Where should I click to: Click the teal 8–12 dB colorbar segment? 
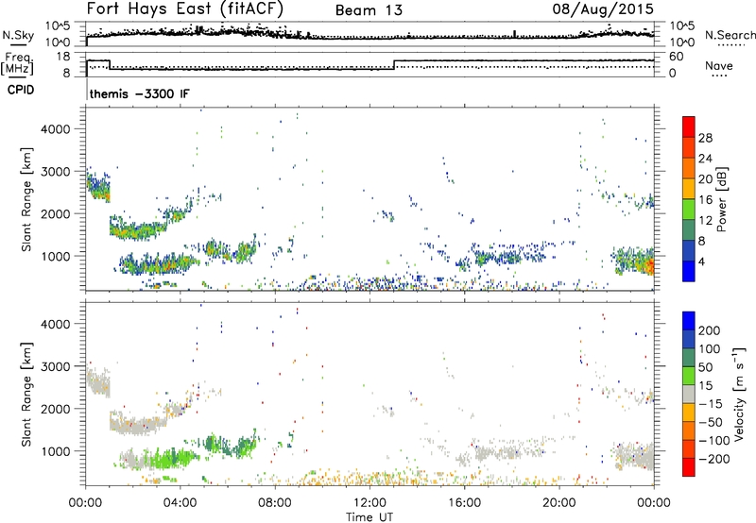pos(689,229)
